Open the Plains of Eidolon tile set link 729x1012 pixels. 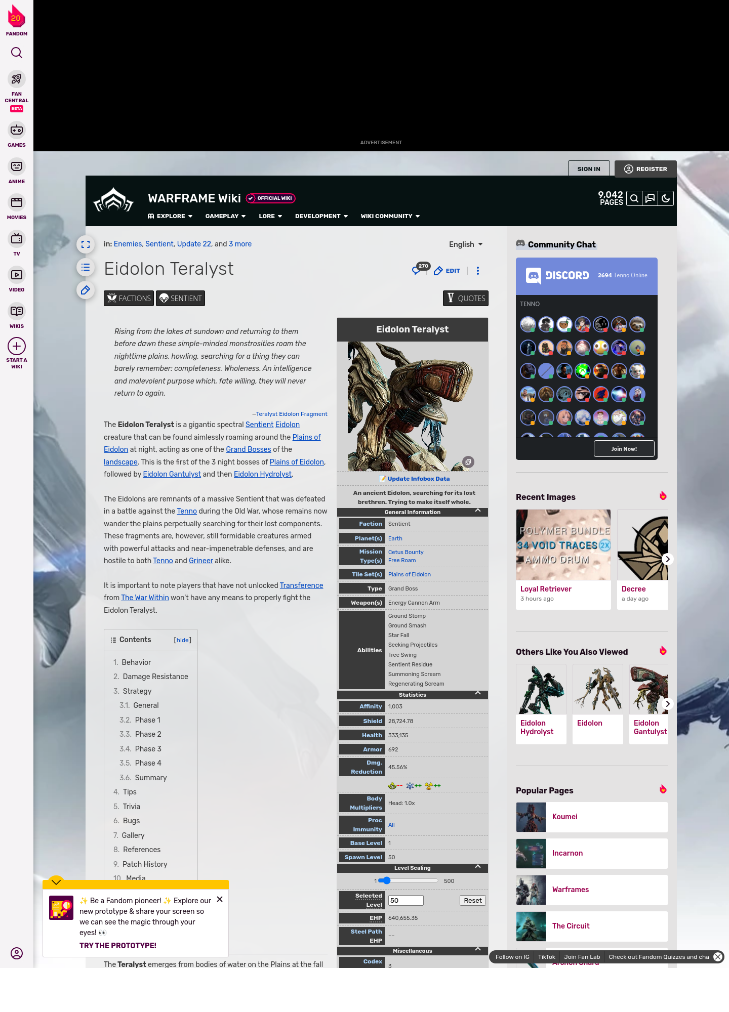[410, 574]
